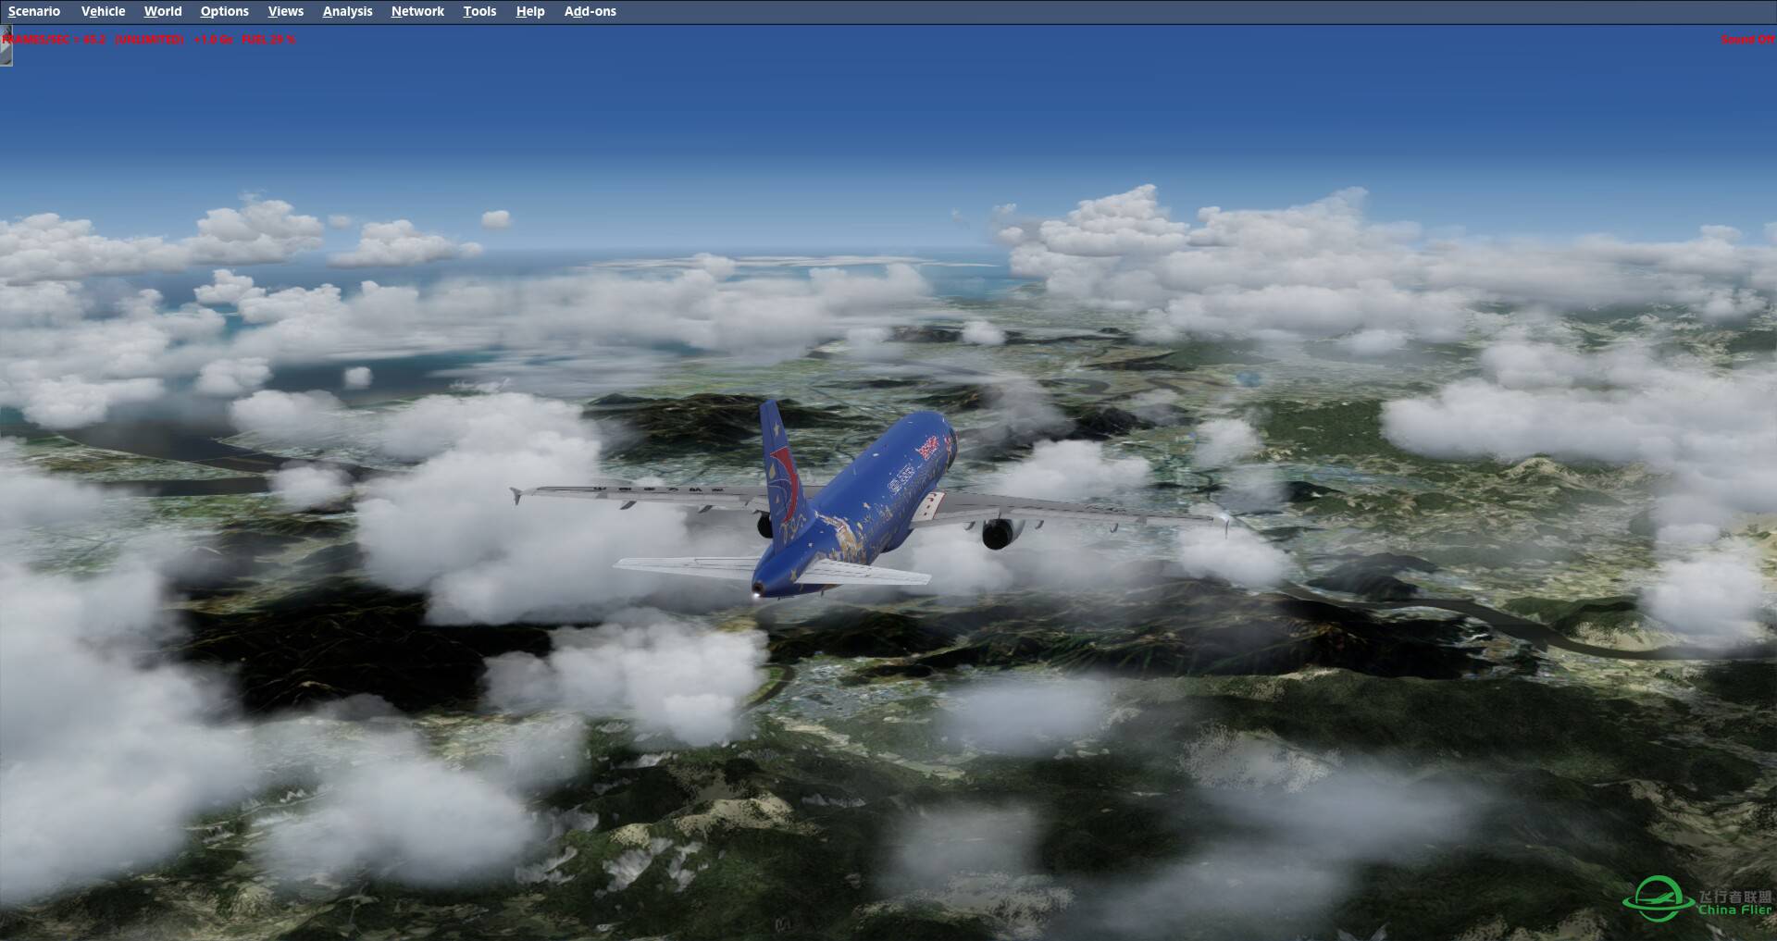Open the Help menu
1777x941 pixels.
(x=530, y=11)
